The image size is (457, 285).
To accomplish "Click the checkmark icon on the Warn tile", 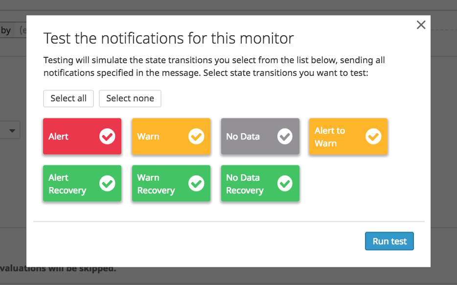I will [x=196, y=136].
